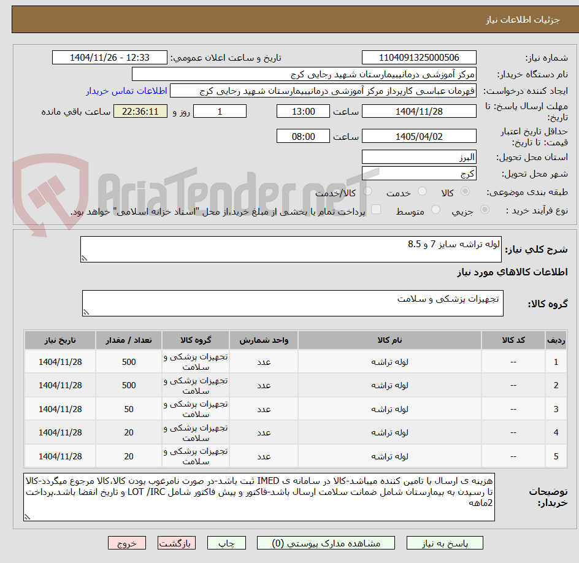Screen dimensions: 579x563
Task: Click the remaining days field showing 1
Action: click(220, 111)
